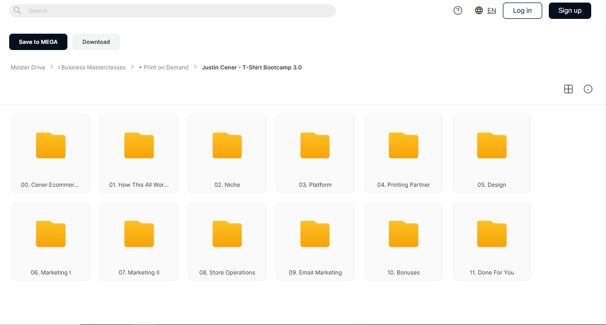Click the Download button
The width and height of the screenshot is (606, 325).
(x=96, y=42)
